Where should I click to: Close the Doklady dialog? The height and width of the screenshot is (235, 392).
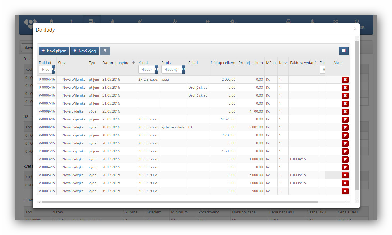pyautogui.click(x=355, y=29)
